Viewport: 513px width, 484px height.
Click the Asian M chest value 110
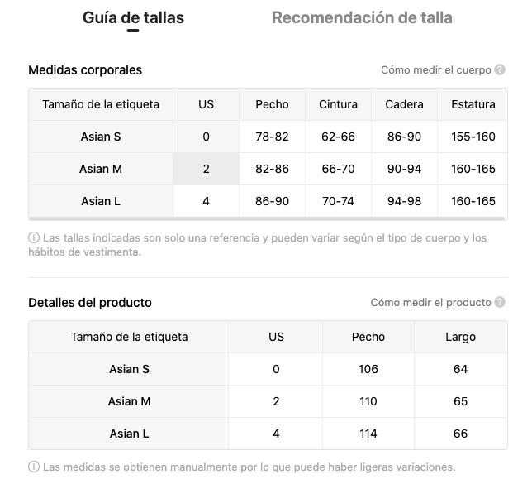(x=368, y=401)
